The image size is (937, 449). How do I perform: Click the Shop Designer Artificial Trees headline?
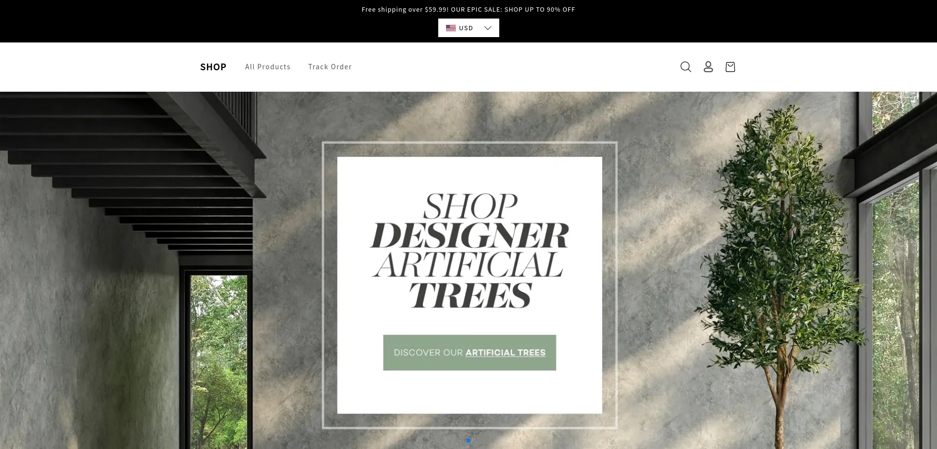click(x=469, y=250)
